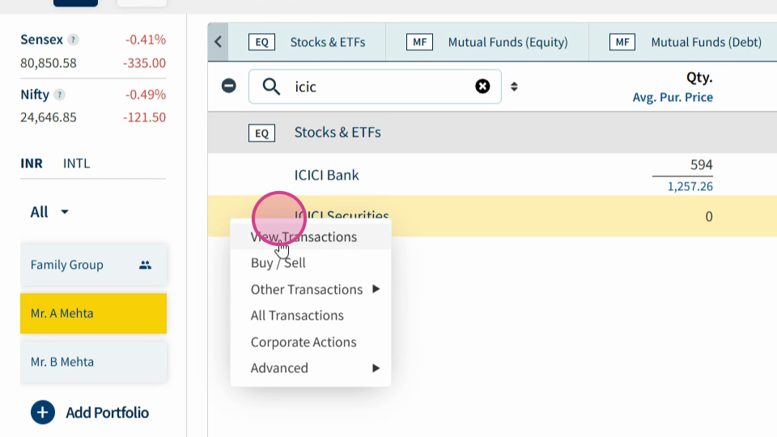
Task: Select the Family Group portfolio
Action: tap(93, 265)
